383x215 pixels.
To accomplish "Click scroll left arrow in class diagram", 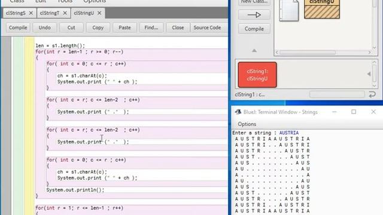I will click(x=277, y=53).
